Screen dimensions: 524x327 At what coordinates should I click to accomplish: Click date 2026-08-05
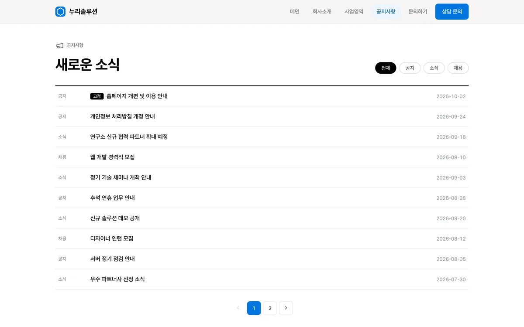451,259
